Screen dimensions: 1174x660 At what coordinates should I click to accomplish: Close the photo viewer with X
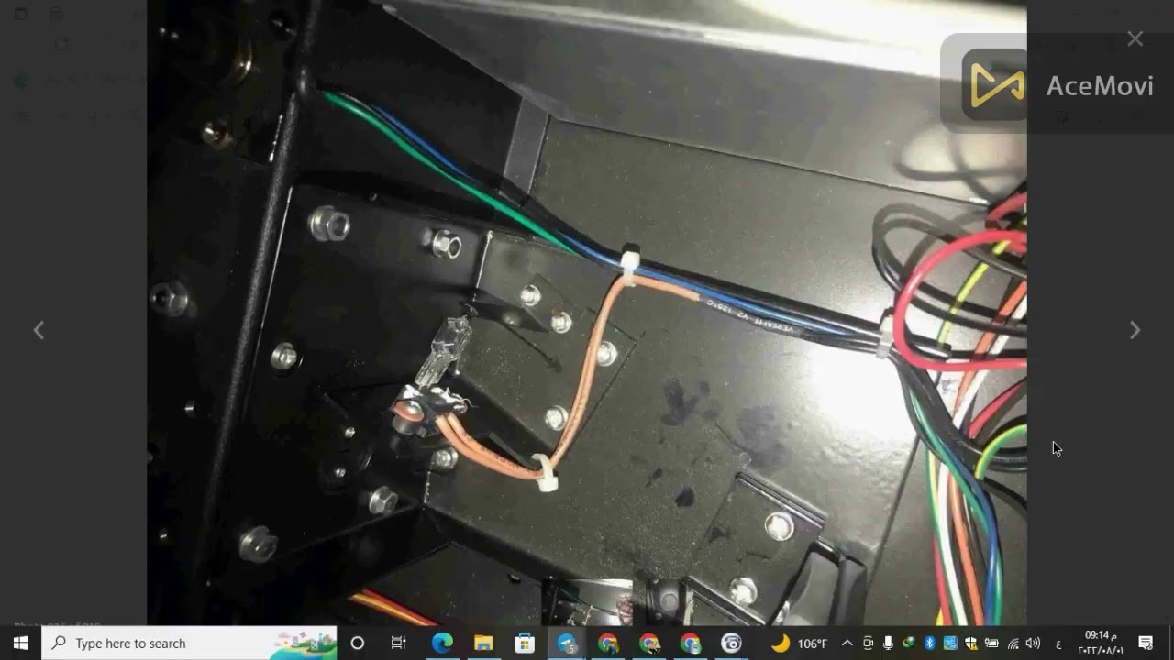tap(1135, 38)
